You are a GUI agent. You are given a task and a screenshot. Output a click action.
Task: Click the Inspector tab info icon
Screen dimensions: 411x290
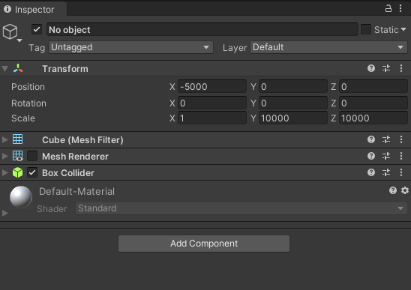[x=7, y=9]
